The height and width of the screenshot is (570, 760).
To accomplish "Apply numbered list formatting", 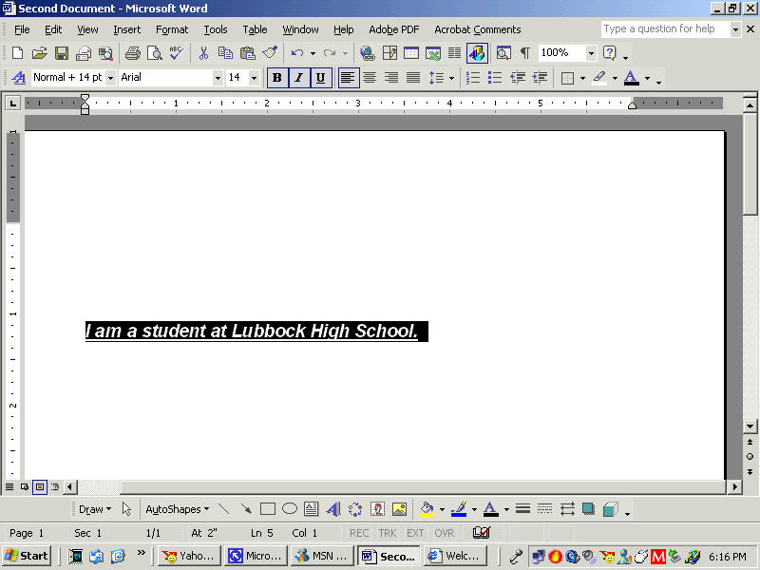I will coord(472,78).
